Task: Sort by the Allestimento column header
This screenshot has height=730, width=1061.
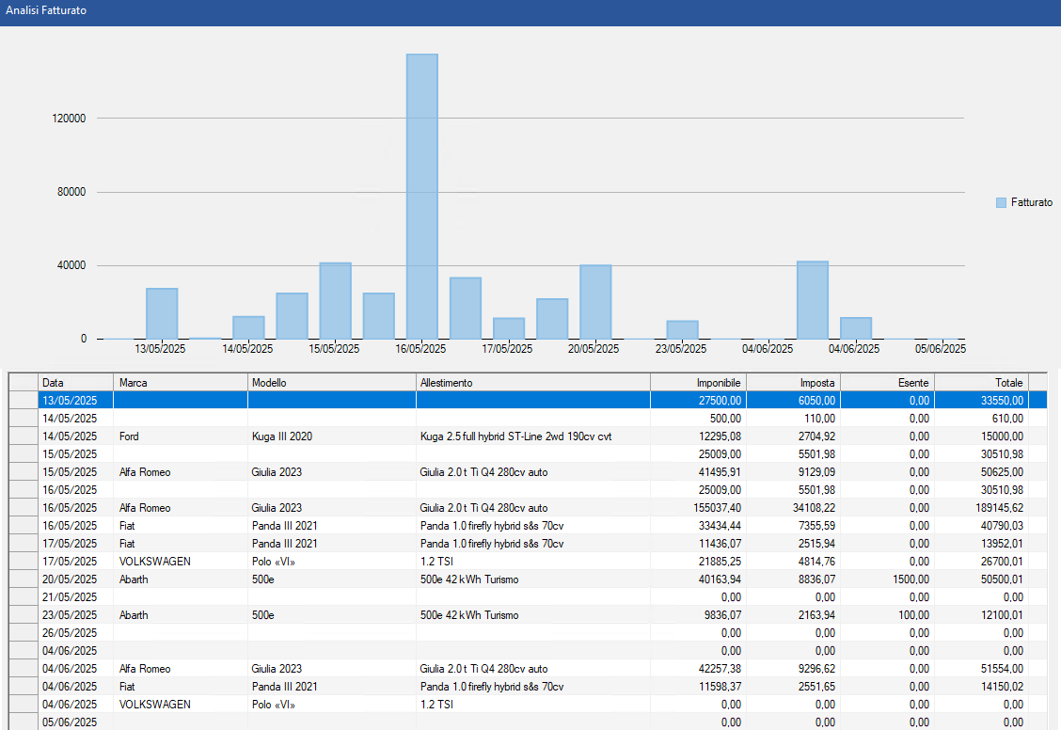Action: [x=532, y=383]
